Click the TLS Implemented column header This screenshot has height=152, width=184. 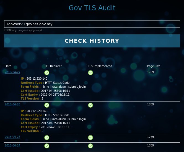click(100, 66)
